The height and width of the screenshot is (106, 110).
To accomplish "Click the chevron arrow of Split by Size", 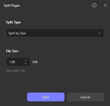I will (100, 33).
